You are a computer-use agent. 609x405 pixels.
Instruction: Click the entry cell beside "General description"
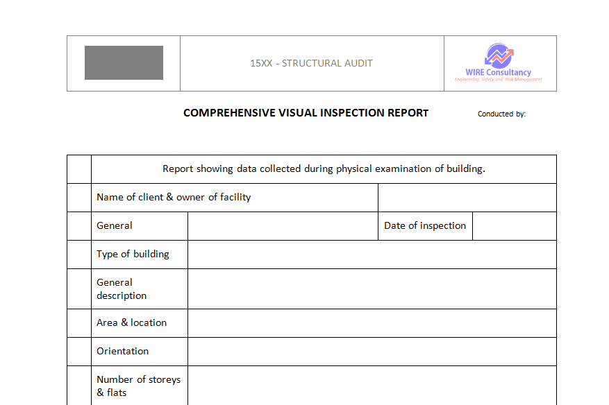pos(372,288)
